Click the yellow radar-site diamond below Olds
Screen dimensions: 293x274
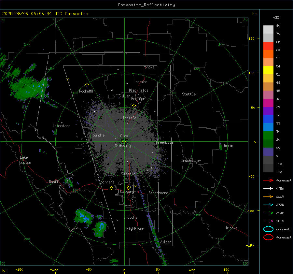[124, 142]
